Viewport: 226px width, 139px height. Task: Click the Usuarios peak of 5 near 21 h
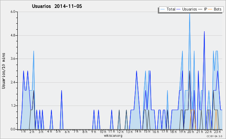(204, 32)
